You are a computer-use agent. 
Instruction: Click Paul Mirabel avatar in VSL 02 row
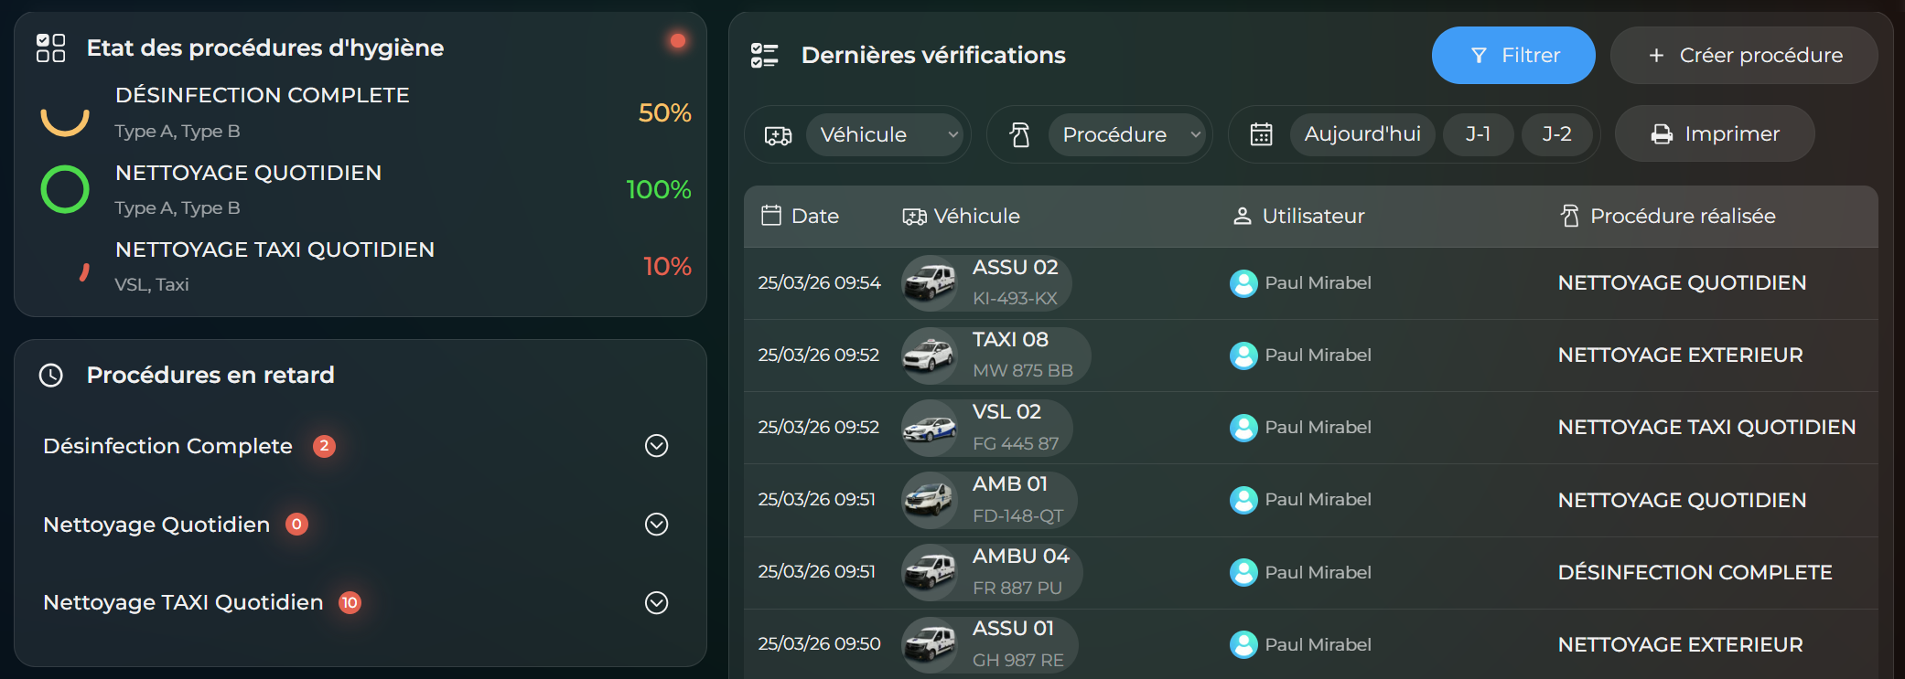pyautogui.click(x=1243, y=428)
